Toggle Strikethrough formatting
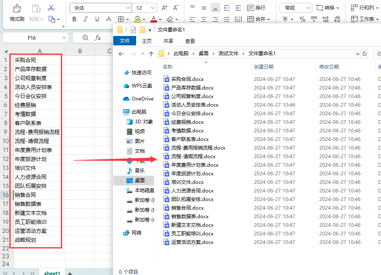The width and height of the screenshot is (381, 275). point(109,19)
